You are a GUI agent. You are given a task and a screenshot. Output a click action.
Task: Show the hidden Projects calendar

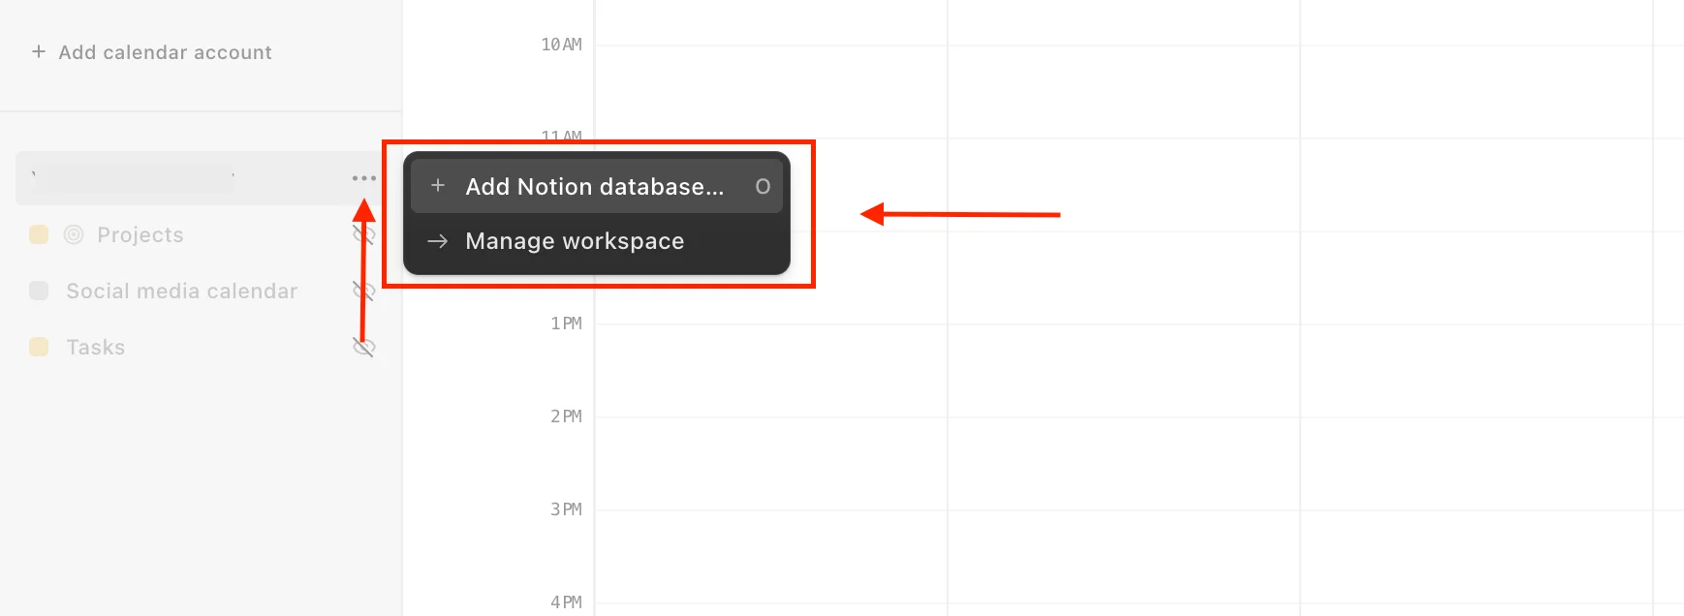(x=363, y=234)
